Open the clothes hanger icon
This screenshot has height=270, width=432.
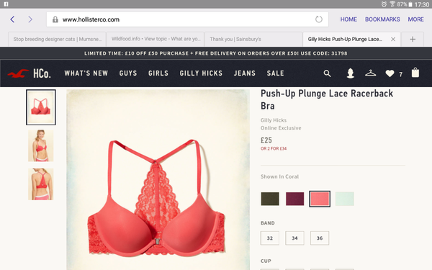click(370, 73)
